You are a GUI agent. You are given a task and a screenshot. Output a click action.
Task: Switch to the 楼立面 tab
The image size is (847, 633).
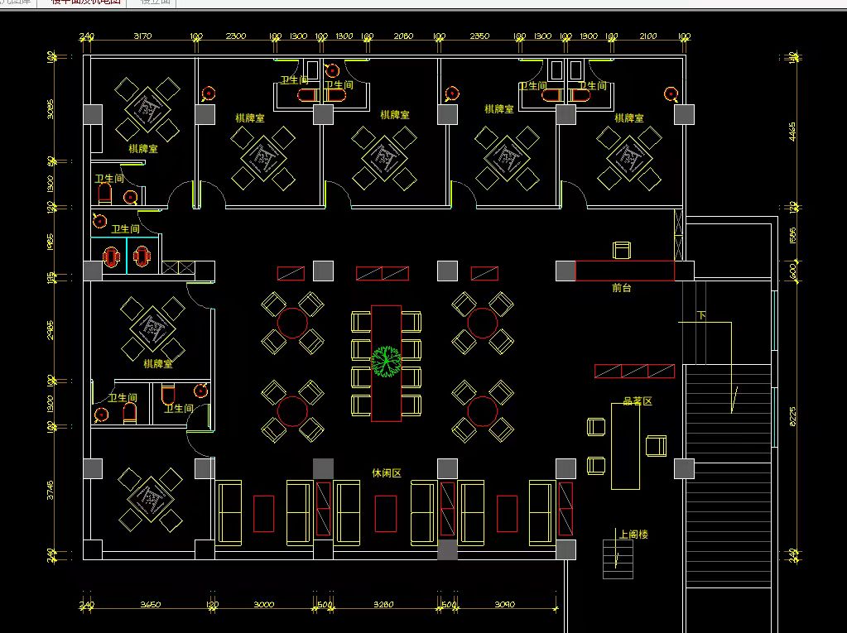(x=155, y=2)
